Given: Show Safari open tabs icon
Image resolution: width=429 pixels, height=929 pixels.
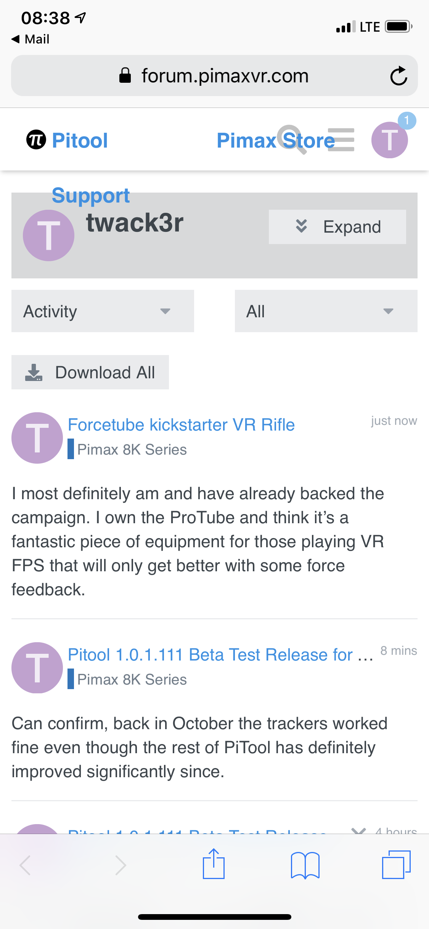Looking at the screenshot, I should (396, 865).
